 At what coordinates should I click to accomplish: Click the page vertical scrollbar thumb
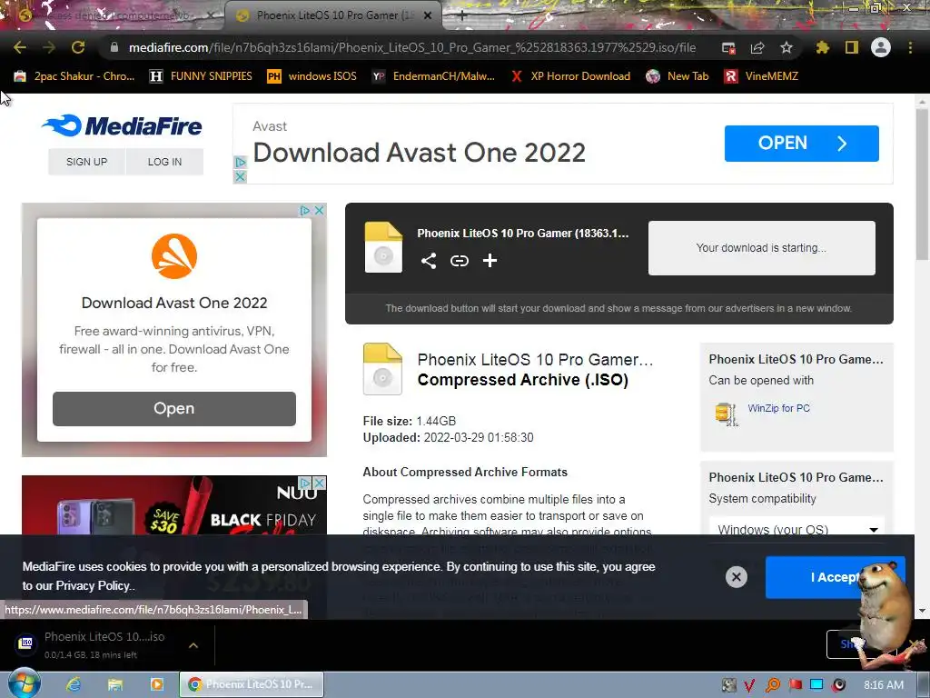coord(922,184)
